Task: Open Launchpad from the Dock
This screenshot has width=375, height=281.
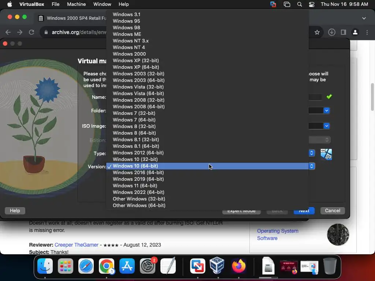Action: tap(66, 266)
